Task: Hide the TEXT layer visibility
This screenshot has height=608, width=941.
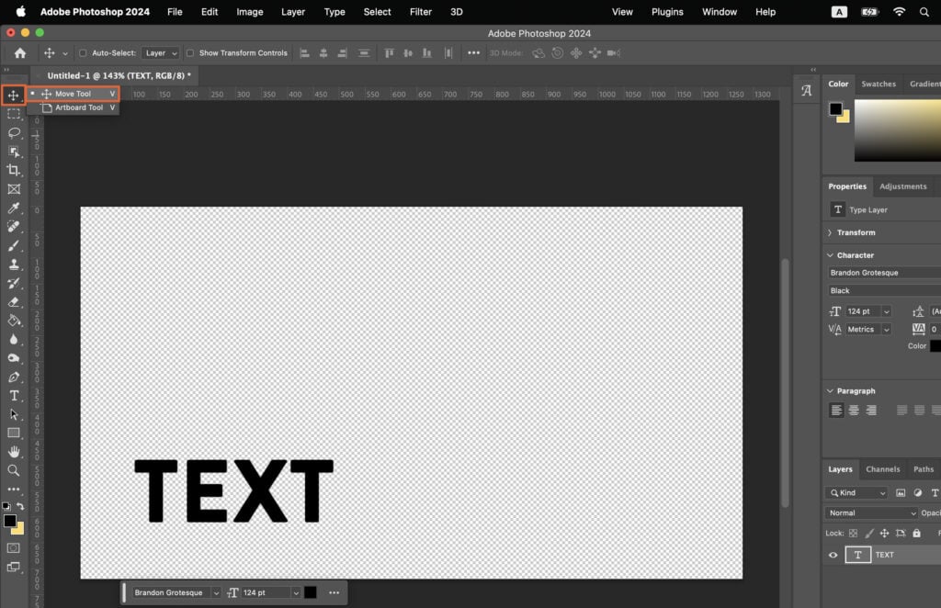Action: coord(833,555)
